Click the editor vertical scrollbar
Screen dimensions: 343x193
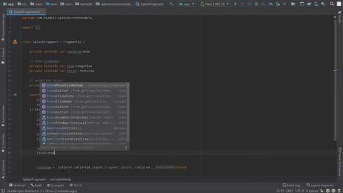pos(335,80)
